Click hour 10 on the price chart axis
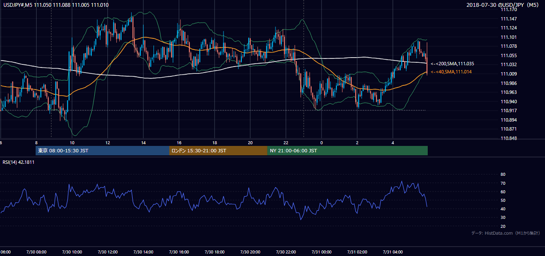The width and height of the screenshot is (545, 256). [72, 143]
